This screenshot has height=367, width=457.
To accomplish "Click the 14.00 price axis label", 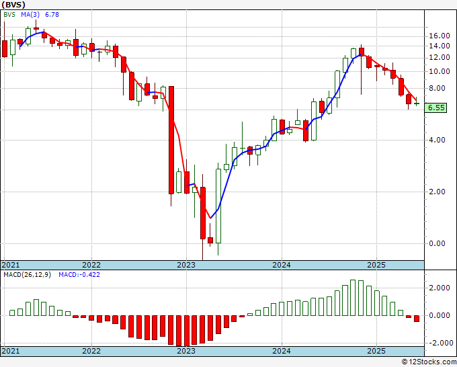I will [x=440, y=46].
